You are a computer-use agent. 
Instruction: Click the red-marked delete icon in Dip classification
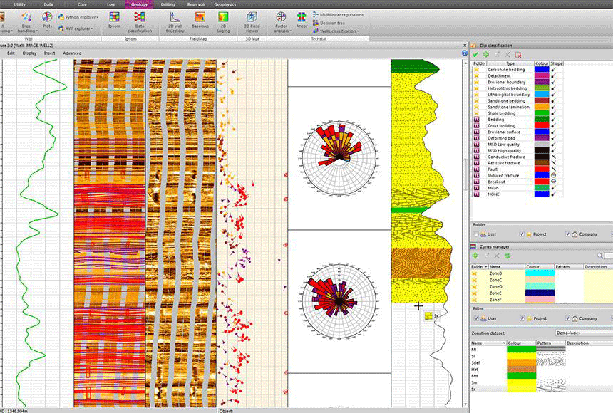518,55
